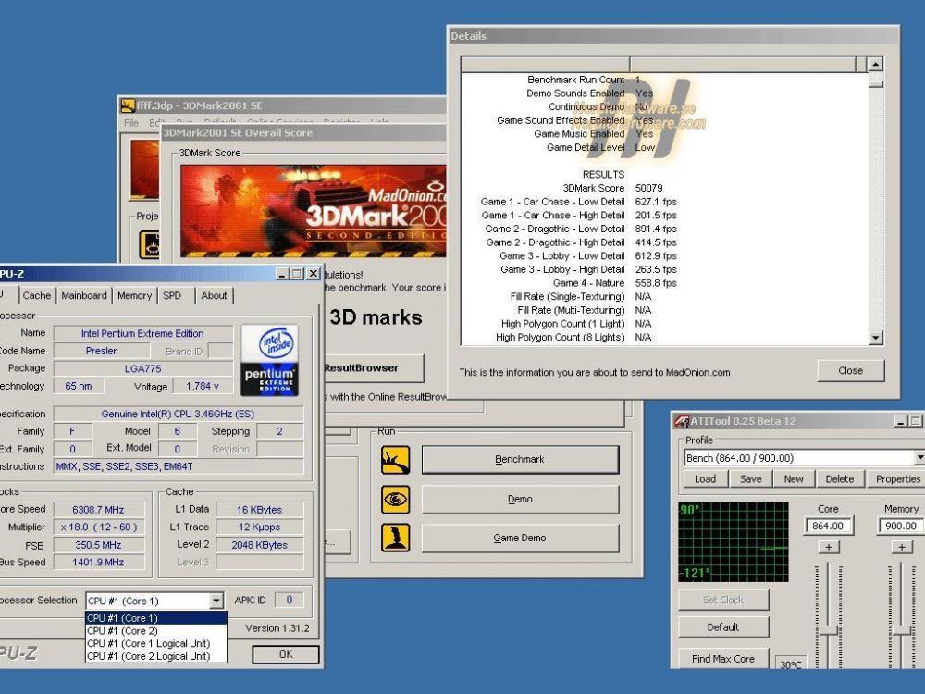Click the joystick Game Demo icon
This screenshot has width=925, height=694.
coord(395,538)
